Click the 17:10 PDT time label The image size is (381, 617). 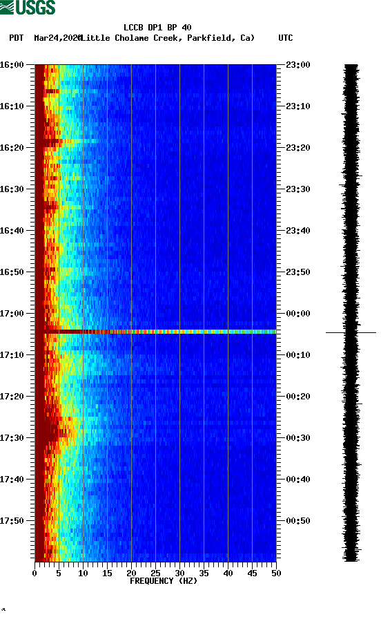click(x=12, y=355)
